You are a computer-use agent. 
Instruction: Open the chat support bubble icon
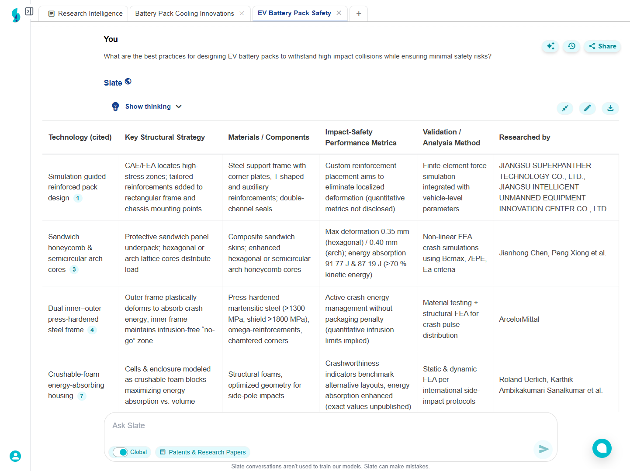click(602, 448)
